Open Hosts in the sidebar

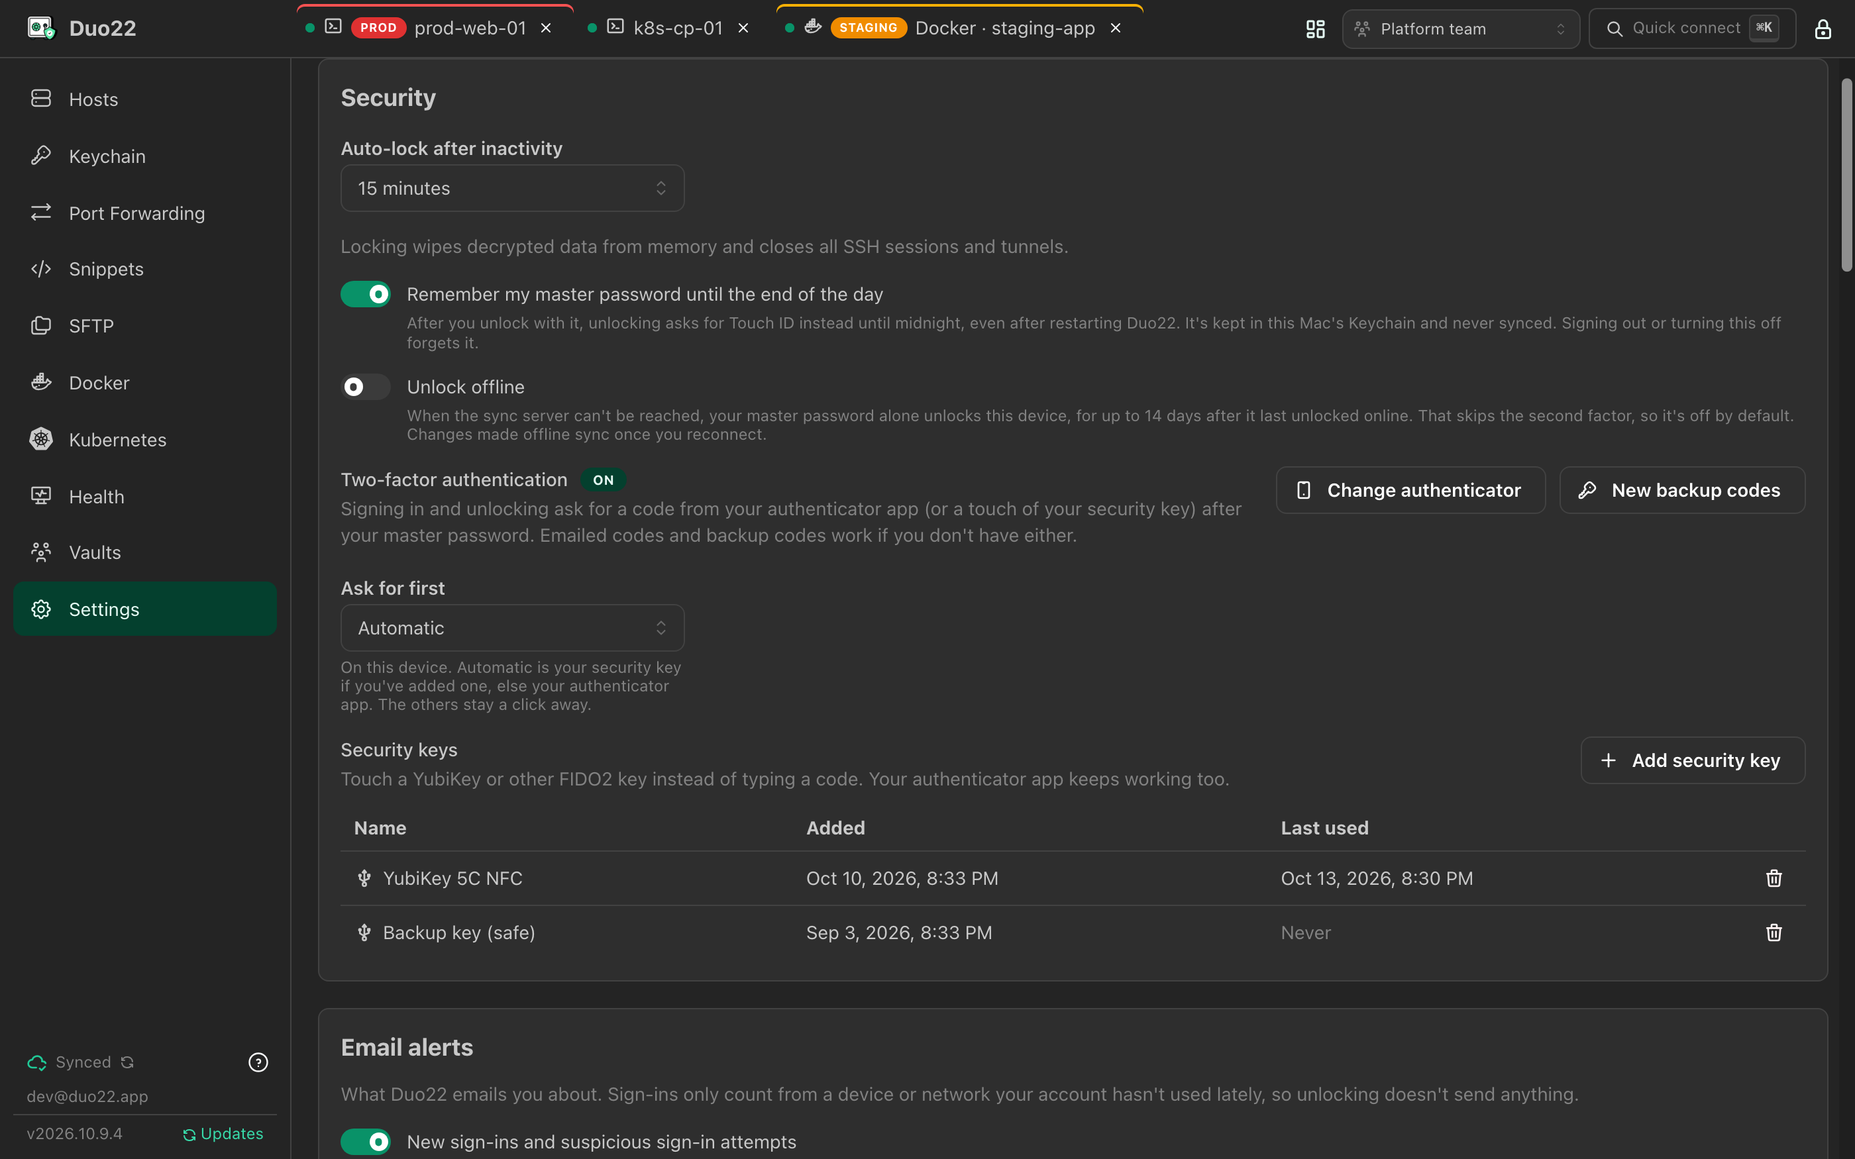coord(145,99)
